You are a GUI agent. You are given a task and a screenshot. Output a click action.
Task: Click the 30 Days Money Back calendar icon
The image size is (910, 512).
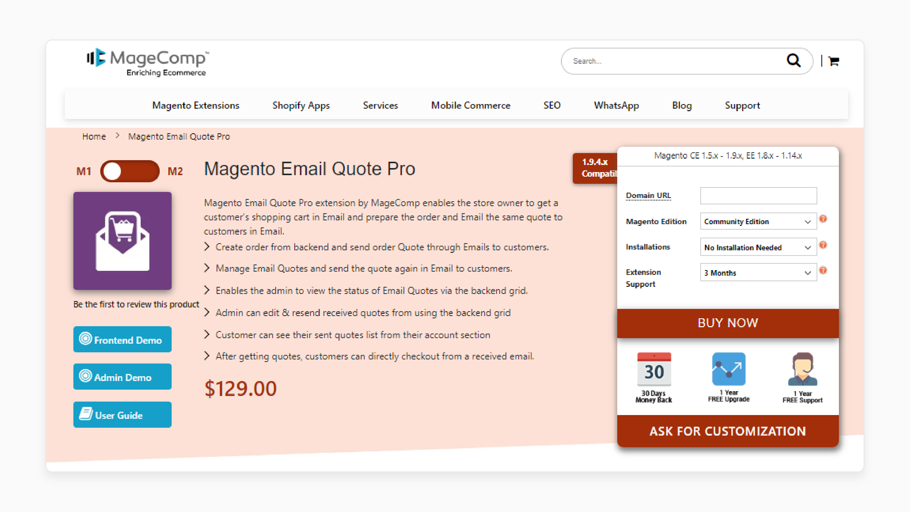point(654,369)
